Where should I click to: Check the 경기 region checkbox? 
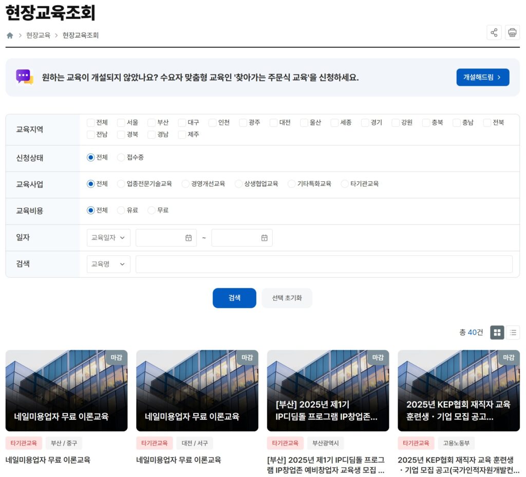[x=365, y=122]
